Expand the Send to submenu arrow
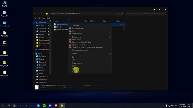This screenshot has width=193, height=108. coord(110,54)
